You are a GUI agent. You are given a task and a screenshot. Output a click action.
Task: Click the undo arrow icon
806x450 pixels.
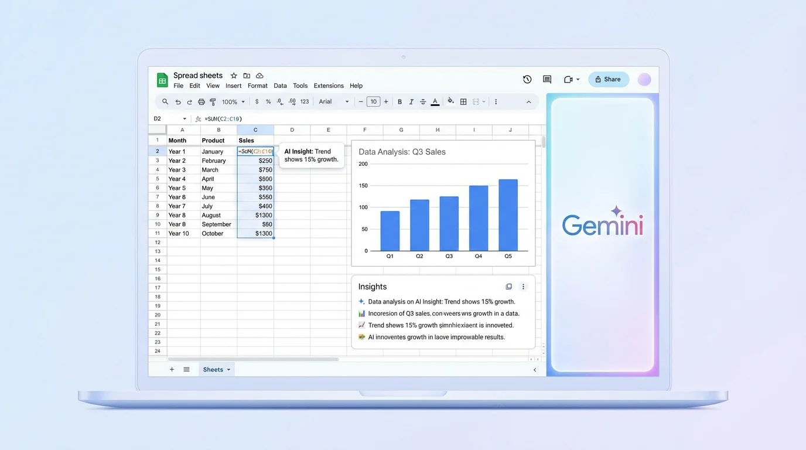pos(178,102)
